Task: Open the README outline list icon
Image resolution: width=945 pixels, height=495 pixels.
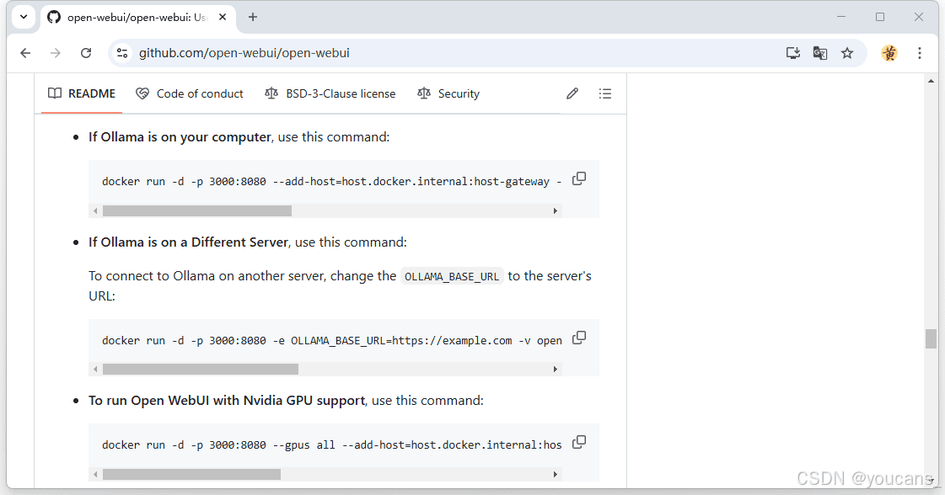Action: click(605, 93)
